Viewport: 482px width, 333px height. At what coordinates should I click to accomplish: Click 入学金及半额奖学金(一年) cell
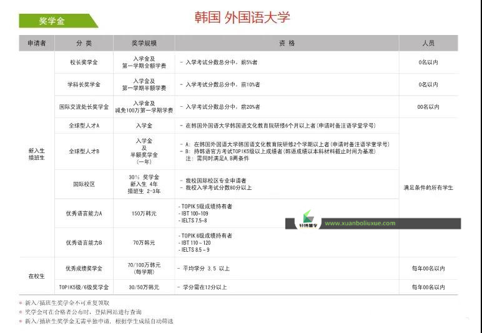144,151
